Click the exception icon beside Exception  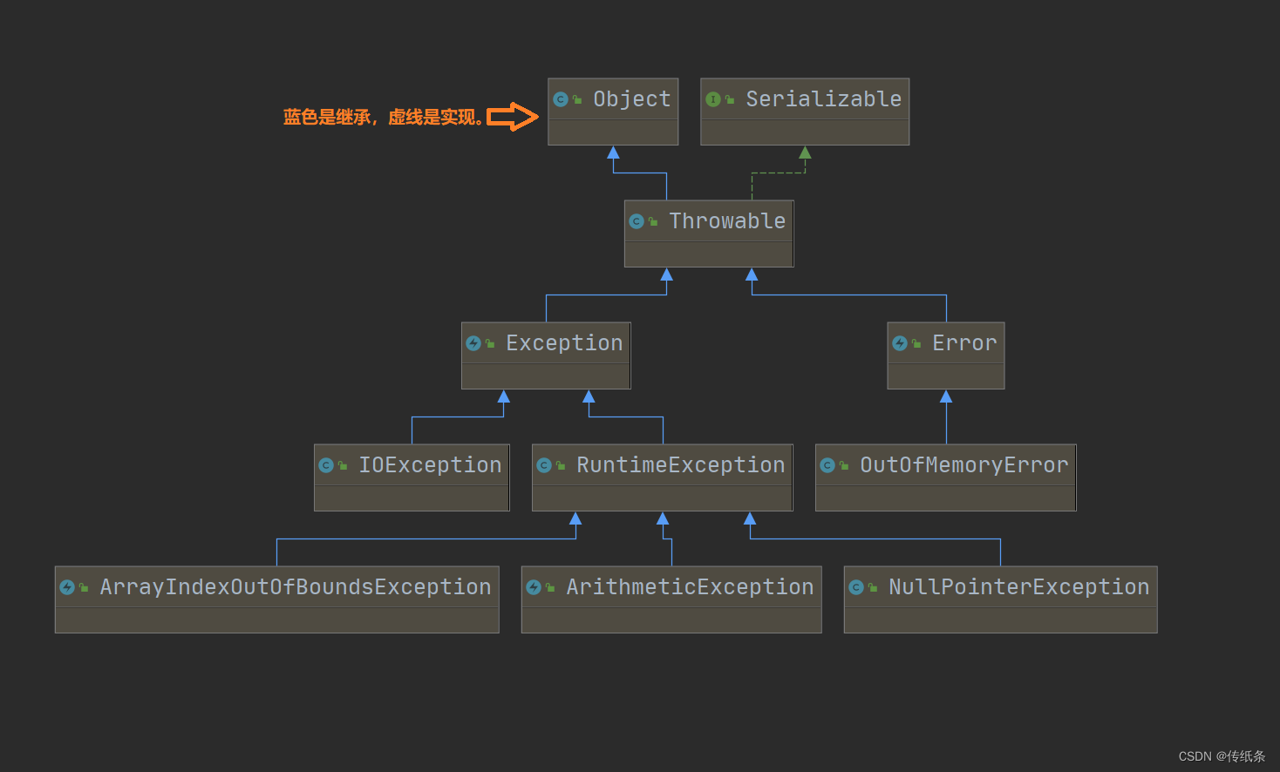473,343
